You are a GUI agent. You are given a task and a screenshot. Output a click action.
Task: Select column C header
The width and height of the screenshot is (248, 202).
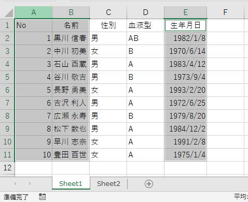pos(108,12)
